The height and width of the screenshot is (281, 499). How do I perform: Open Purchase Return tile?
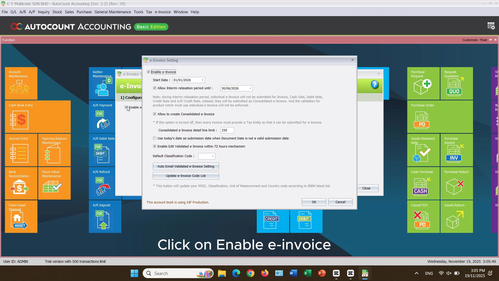(x=457, y=183)
